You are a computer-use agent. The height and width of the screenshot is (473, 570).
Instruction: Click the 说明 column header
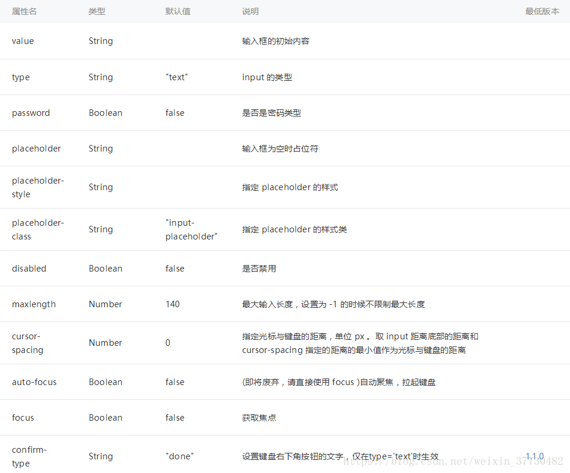[250, 12]
